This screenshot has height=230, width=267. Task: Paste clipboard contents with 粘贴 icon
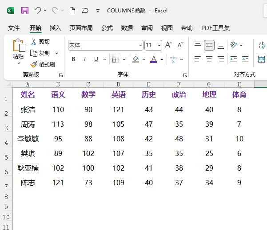click(x=19, y=45)
